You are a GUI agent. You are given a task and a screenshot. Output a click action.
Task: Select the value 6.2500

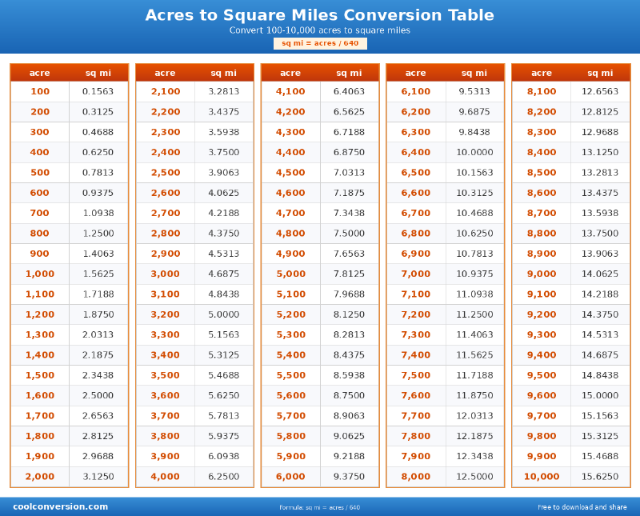tap(224, 477)
